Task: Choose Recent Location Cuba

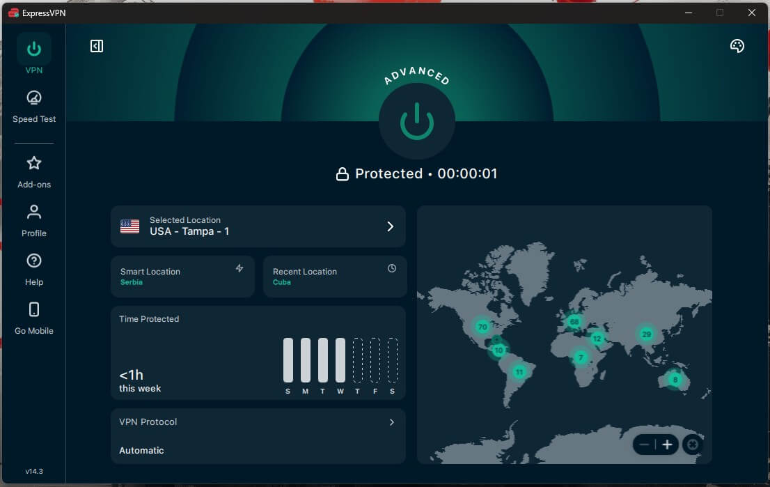Action: pos(335,276)
